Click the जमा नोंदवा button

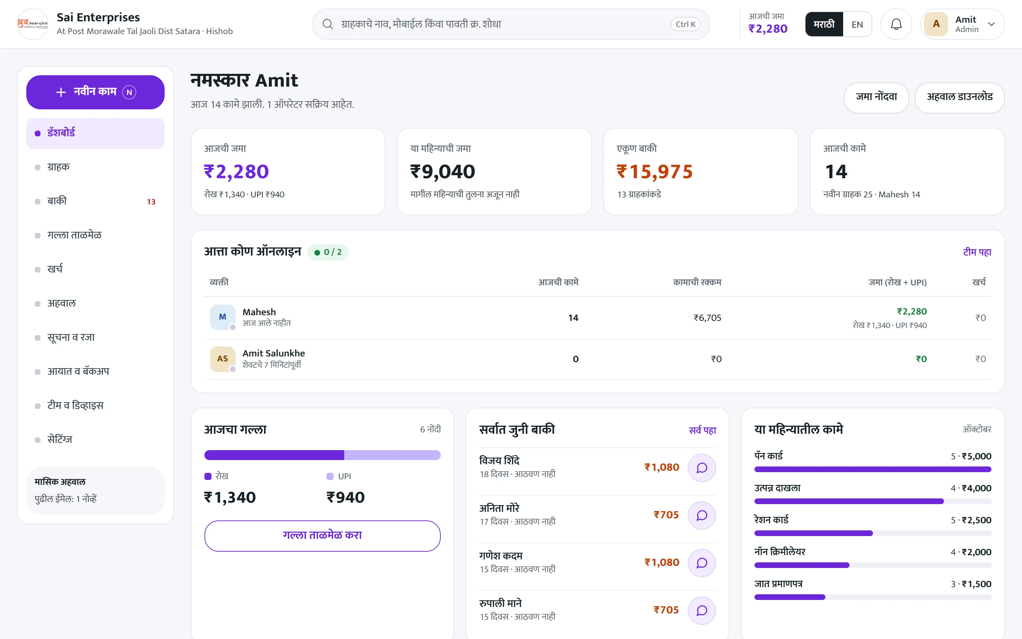pyautogui.click(x=876, y=98)
